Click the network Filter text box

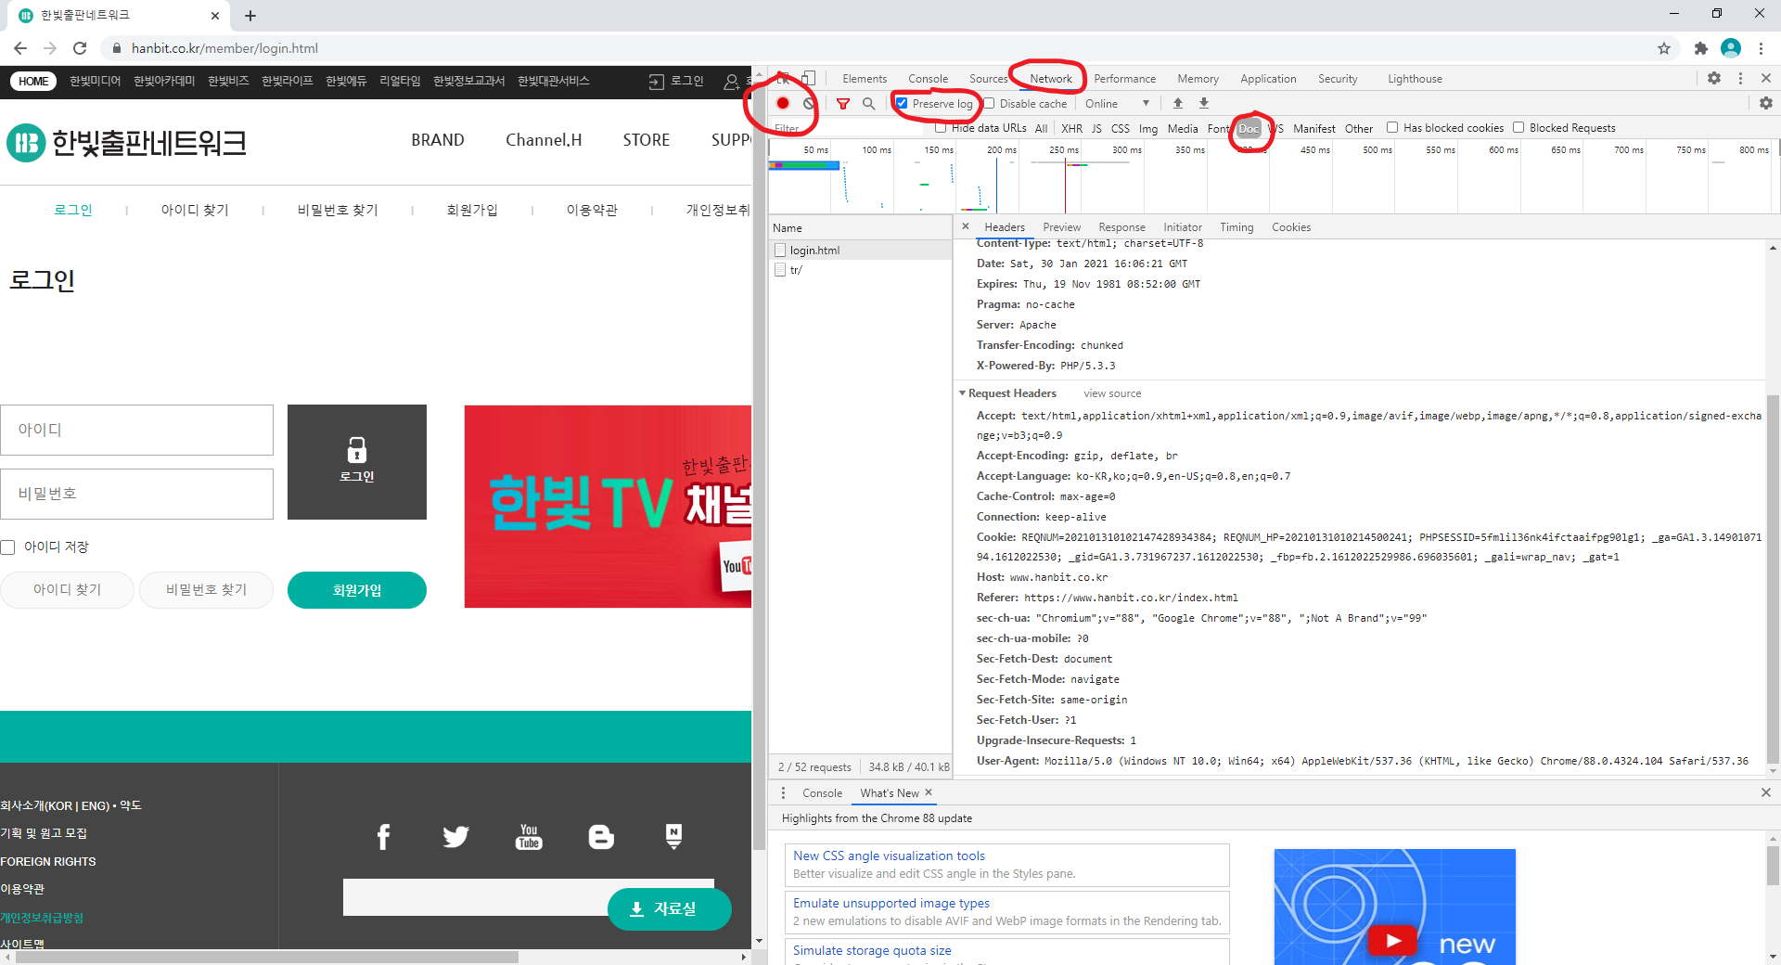[849, 128]
